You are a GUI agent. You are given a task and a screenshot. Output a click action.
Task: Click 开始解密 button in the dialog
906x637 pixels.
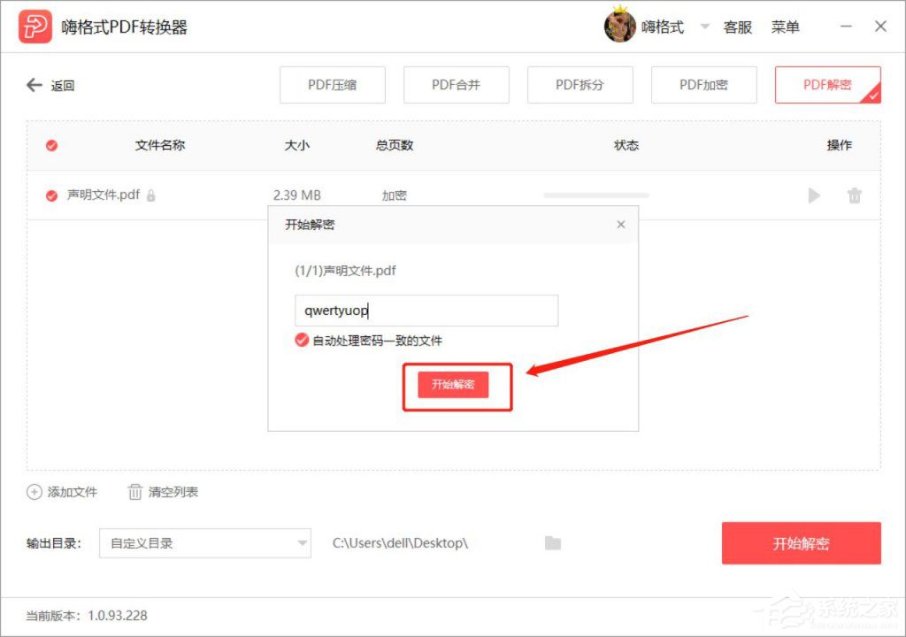tap(457, 385)
